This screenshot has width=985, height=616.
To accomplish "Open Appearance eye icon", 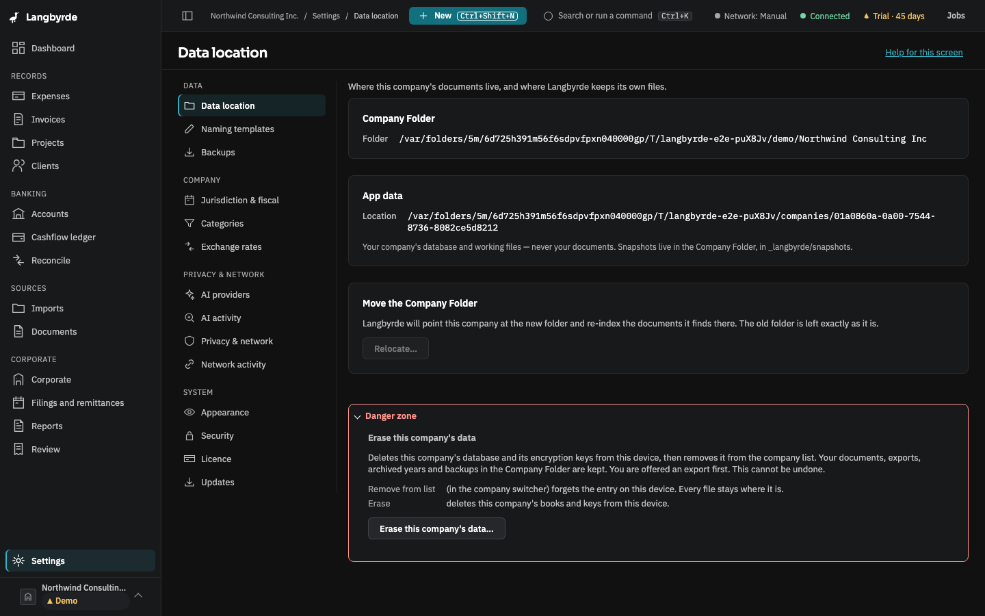I will [x=189, y=413].
